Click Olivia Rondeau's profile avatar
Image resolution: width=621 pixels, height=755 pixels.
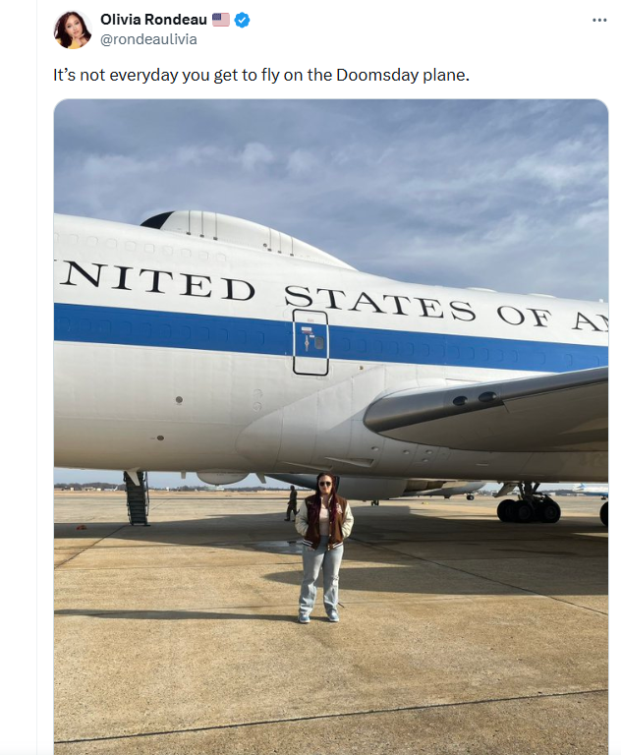[73, 29]
